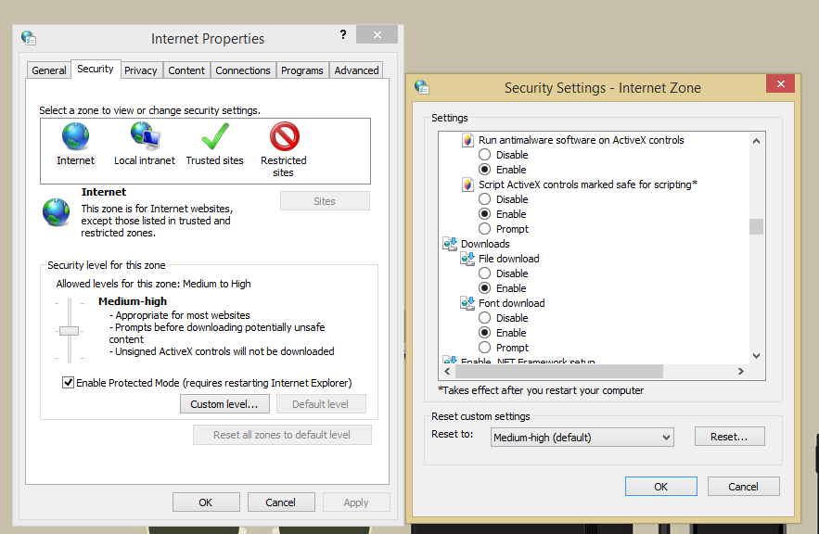Choose the Trusted sites checkmark icon
819x534 pixels.
(x=214, y=137)
